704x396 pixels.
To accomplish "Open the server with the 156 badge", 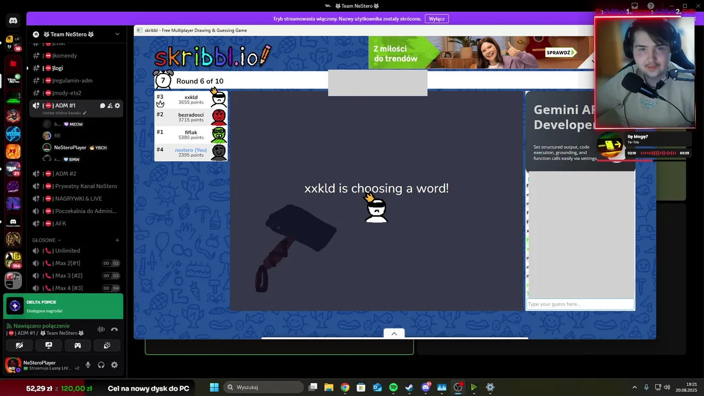I will click(x=13, y=259).
